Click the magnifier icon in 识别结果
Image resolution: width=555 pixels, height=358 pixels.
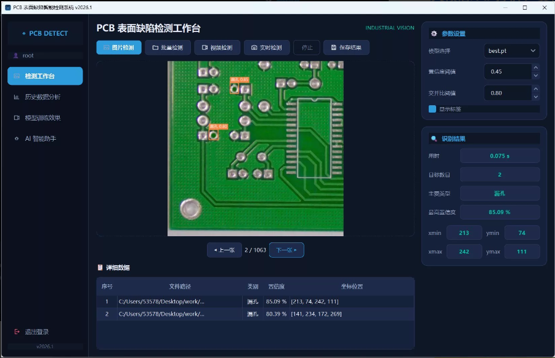[434, 138]
